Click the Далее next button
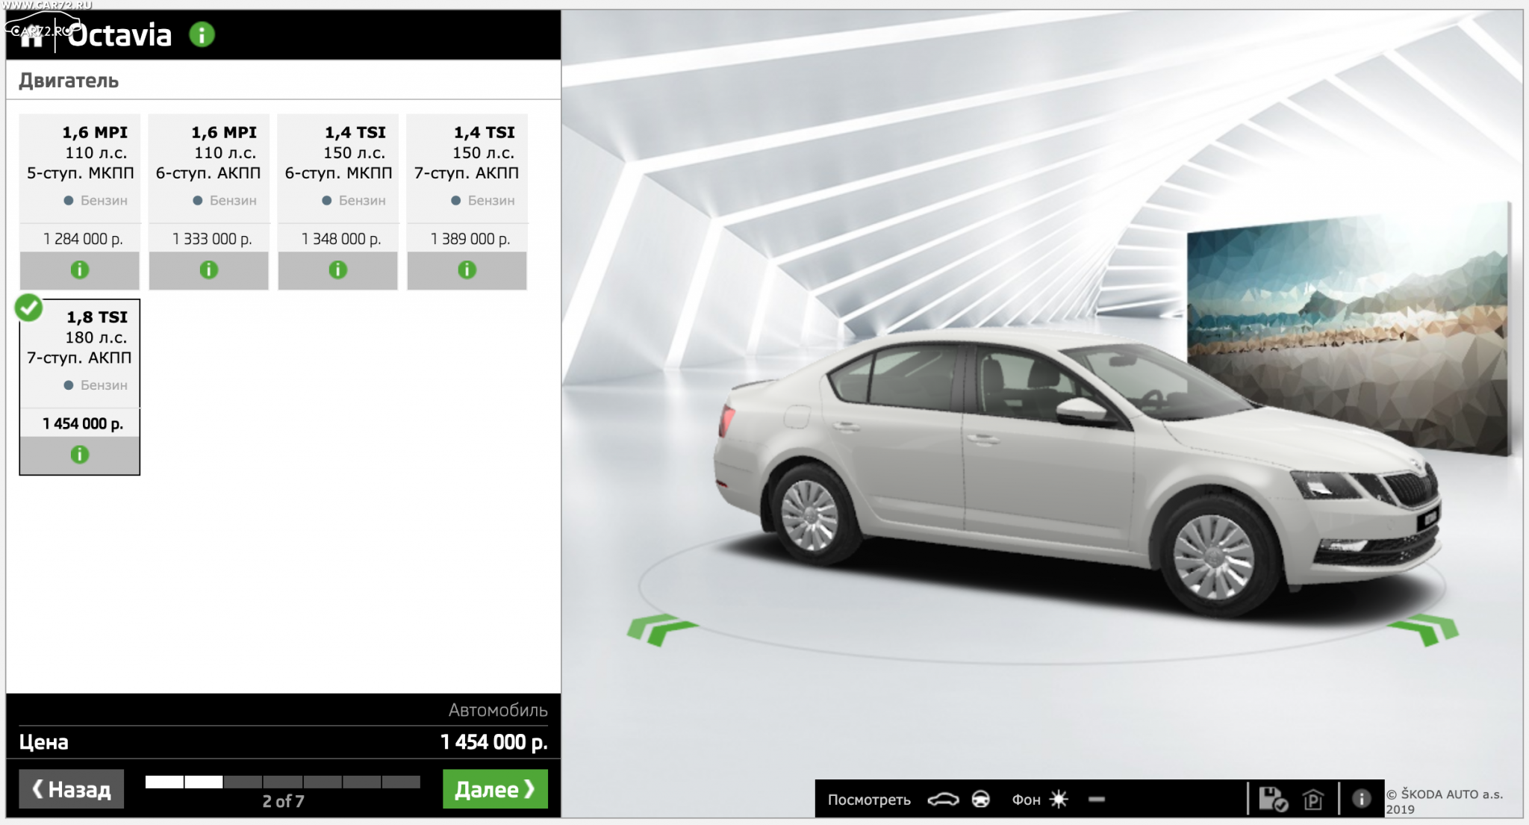 pos(495,789)
